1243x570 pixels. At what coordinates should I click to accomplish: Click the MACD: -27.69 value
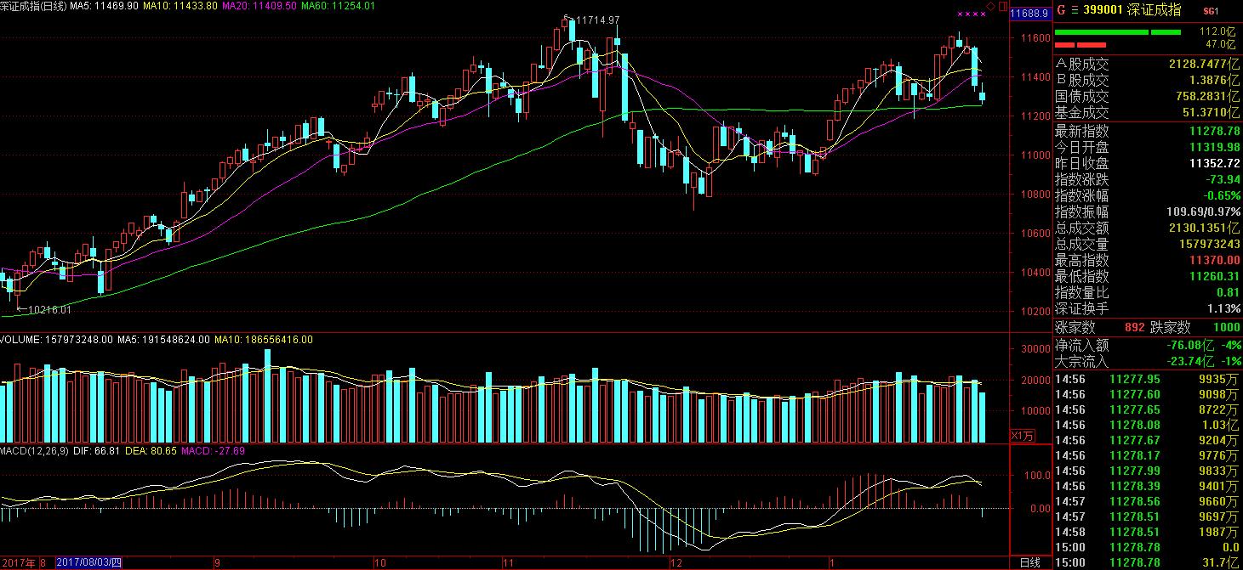[x=213, y=450]
